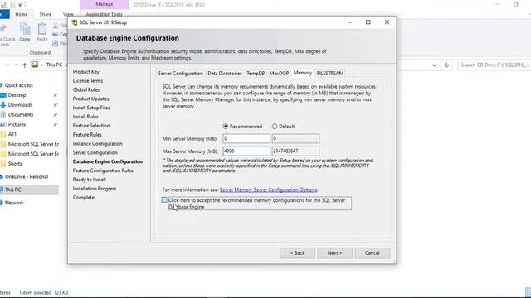Click the Feature Selection step
531x298 pixels.
pos(91,125)
